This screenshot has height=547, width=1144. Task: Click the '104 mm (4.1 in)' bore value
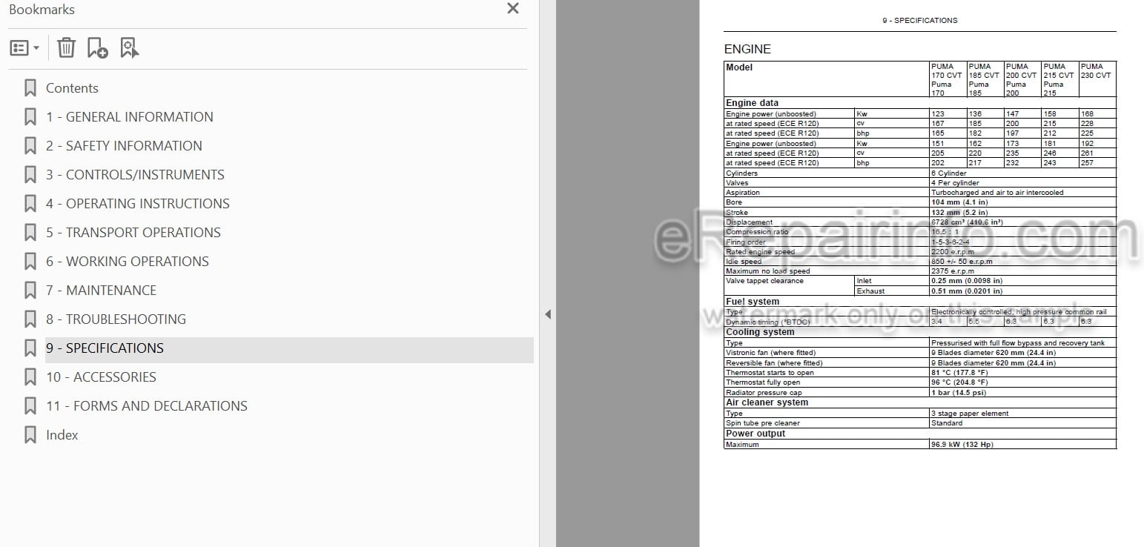point(959,202)
